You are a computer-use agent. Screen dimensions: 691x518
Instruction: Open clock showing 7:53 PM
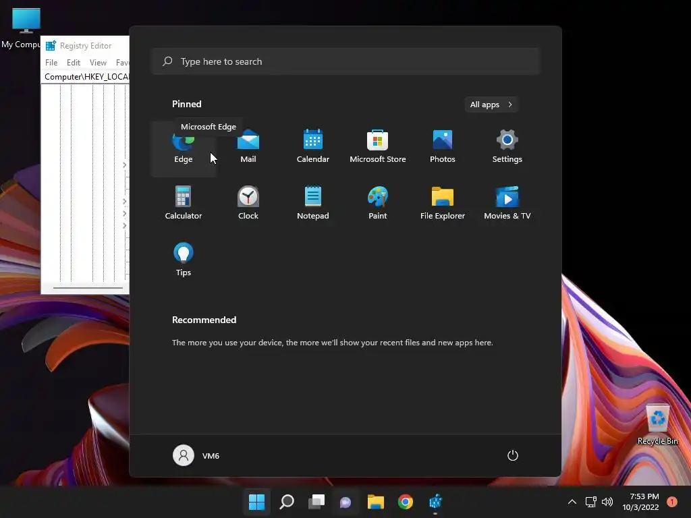click(641, 502)
